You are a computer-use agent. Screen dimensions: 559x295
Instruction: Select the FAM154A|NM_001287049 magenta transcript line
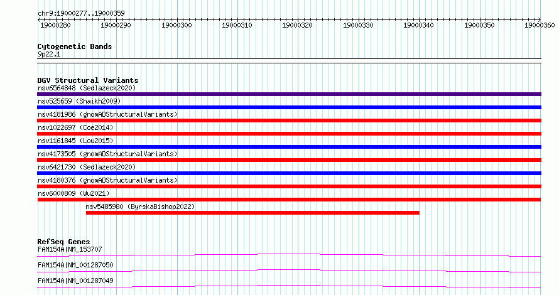289,286
